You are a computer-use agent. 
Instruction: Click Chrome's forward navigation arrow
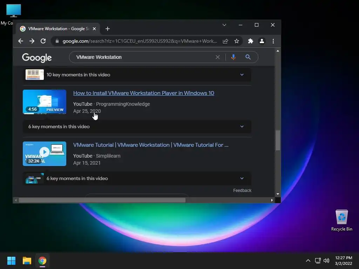pos(32,41)
